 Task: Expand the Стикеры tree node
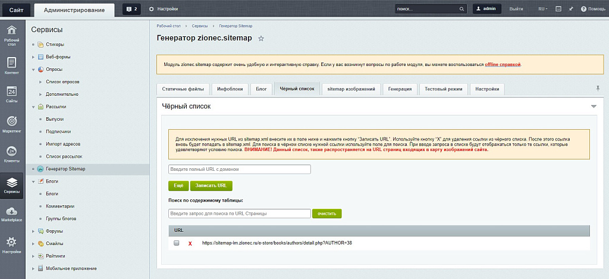coord(33,45)
